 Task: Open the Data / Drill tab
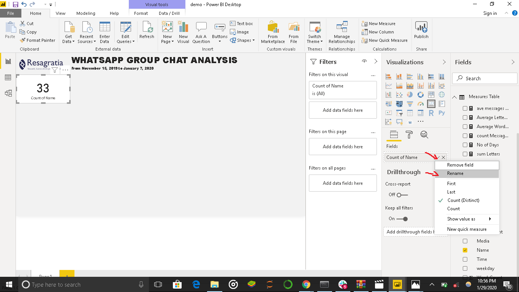pos(169,13)
